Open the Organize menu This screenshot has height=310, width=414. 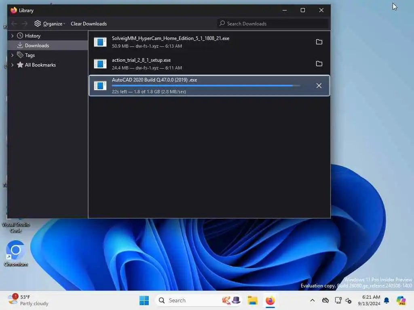pyautogui.click(x=50, y=24)
